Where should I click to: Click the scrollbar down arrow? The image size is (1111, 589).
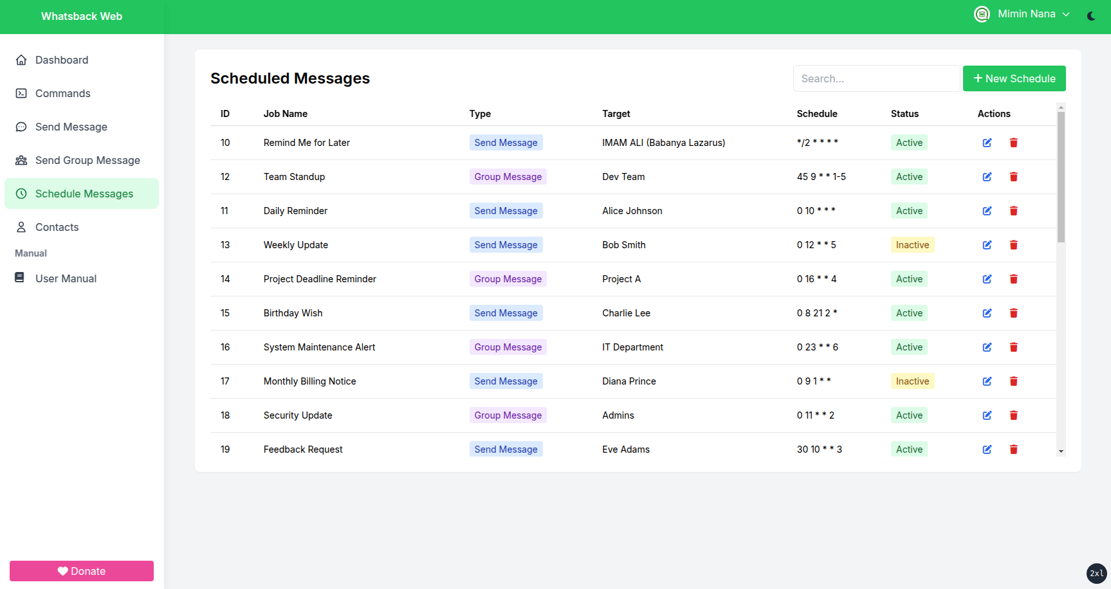1061,451
